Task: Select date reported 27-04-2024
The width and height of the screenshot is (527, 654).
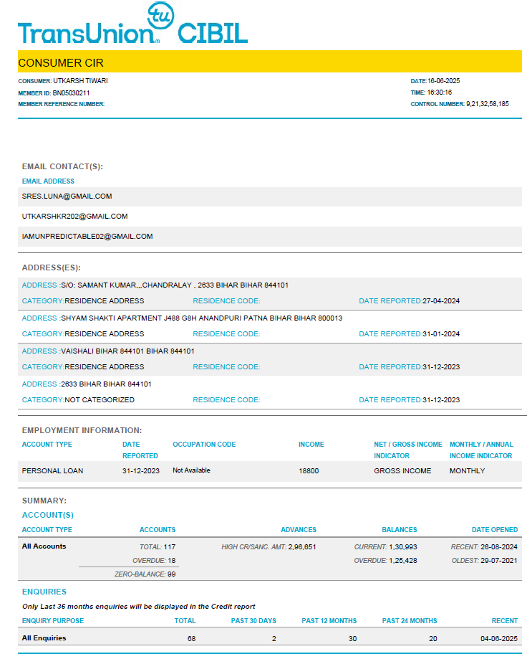Action: point(441,301)
